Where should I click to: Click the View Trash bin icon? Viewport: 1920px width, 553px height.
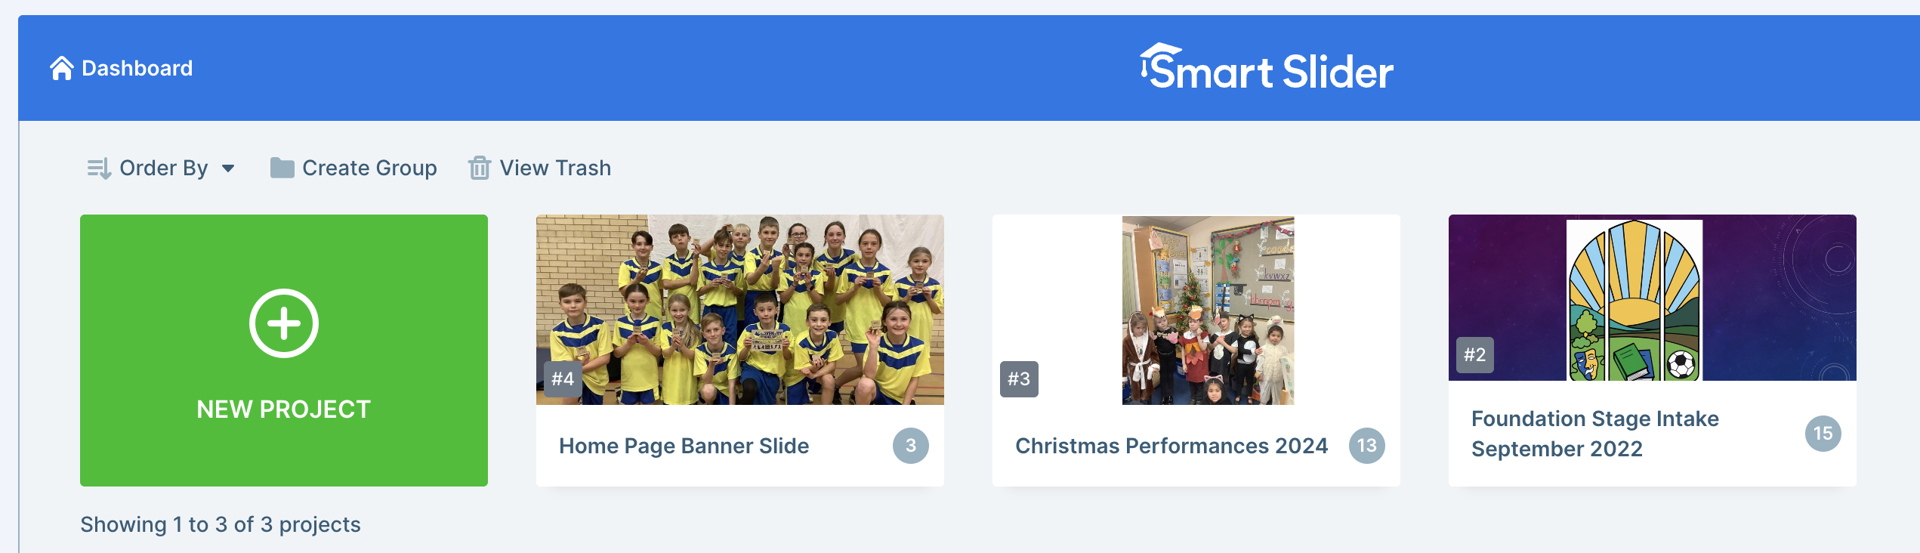pyautogui.click(x=479, y=168)
